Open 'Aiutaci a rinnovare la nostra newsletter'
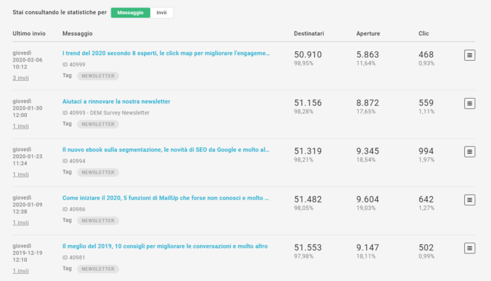 [x=116, y=101]
